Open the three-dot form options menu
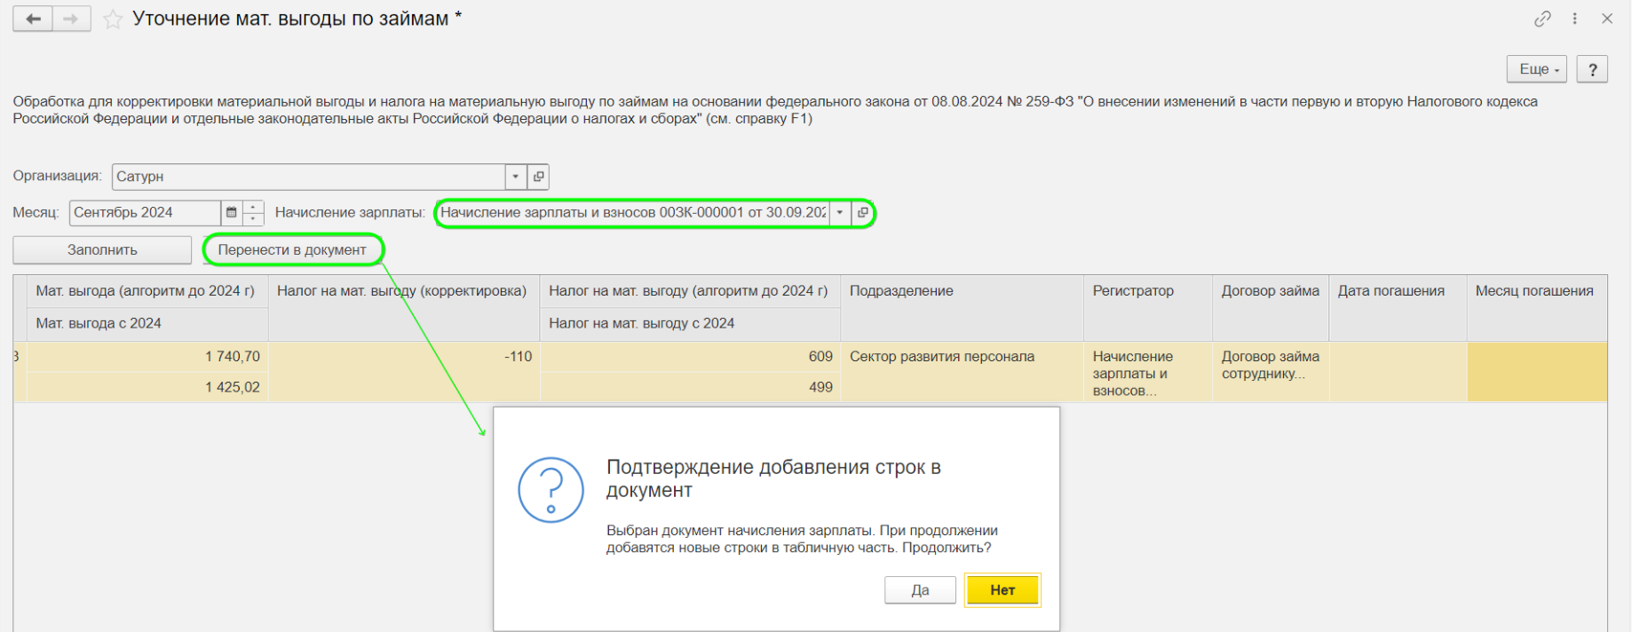 1574,19
